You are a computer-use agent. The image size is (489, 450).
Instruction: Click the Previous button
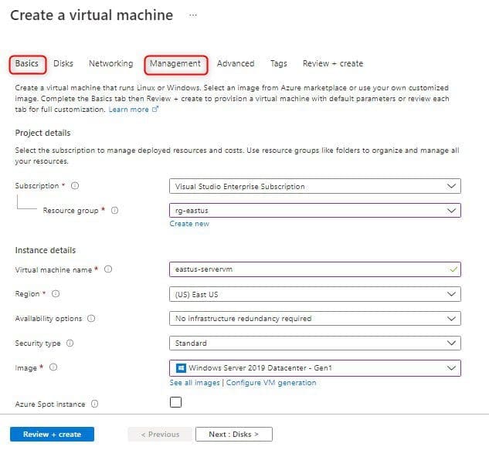(161, 434)
